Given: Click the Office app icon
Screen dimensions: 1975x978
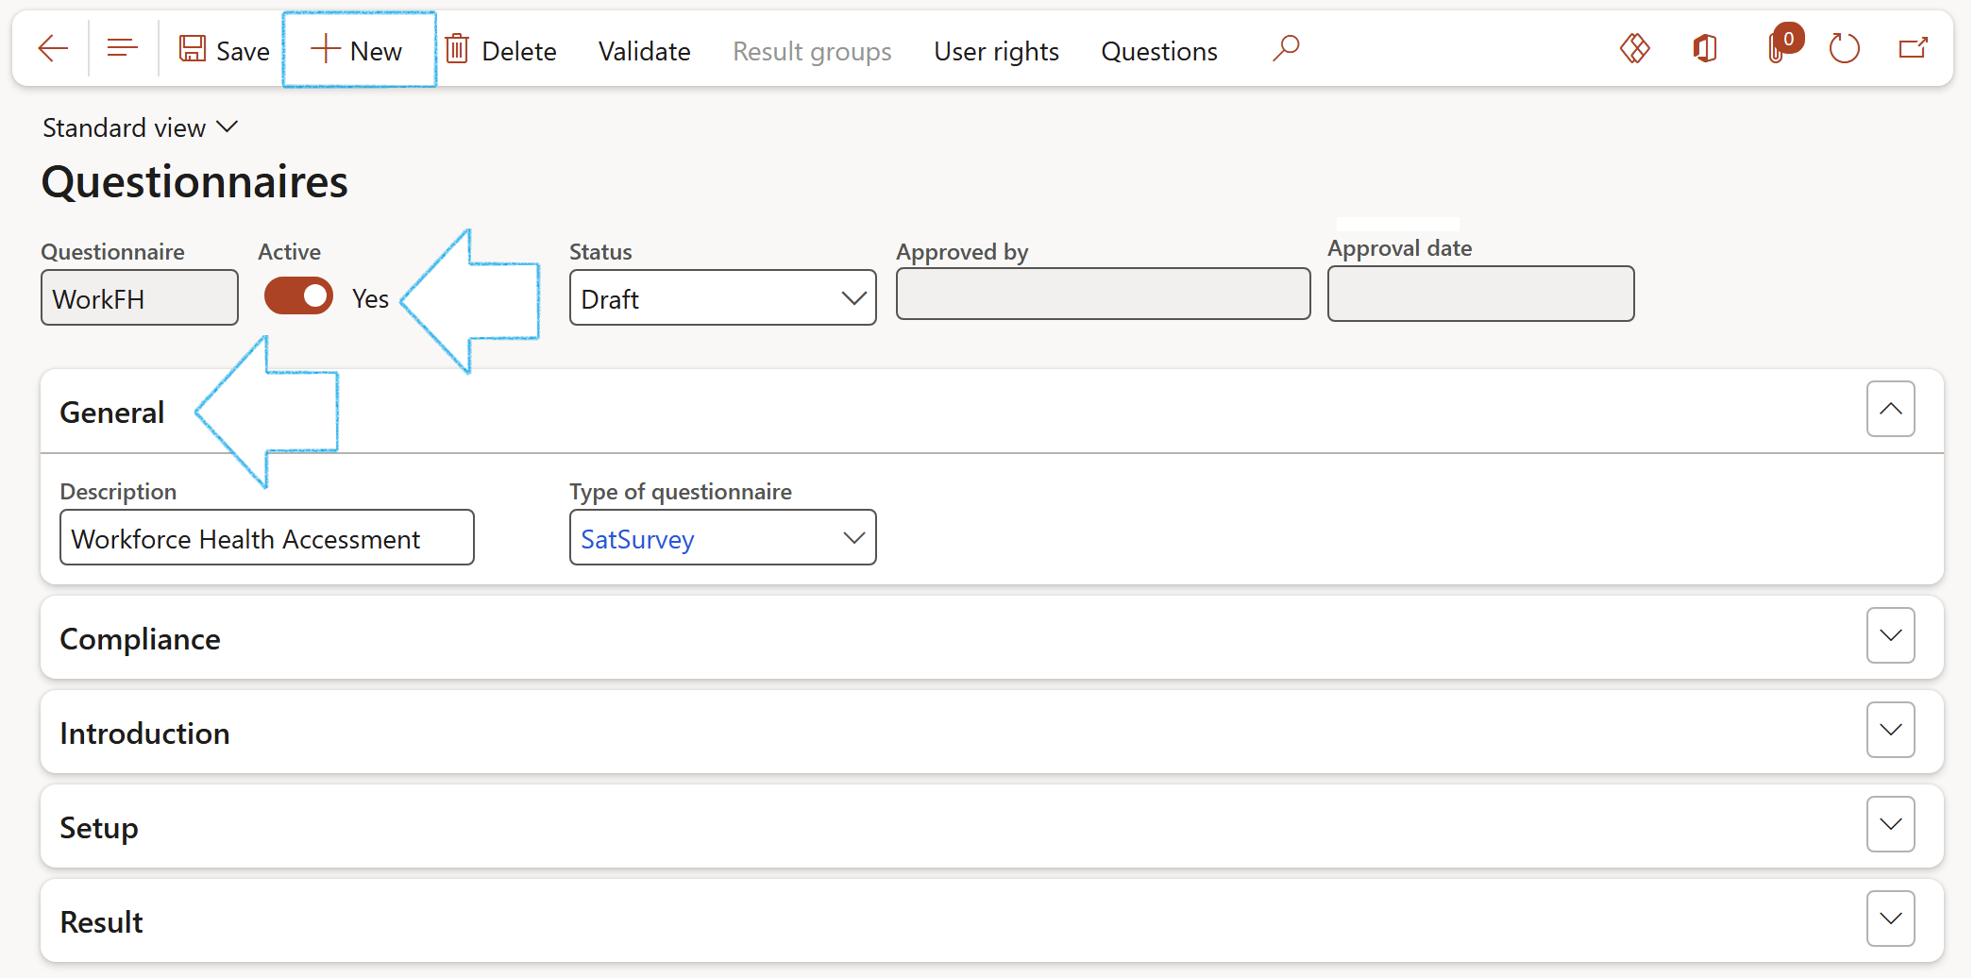Looking at the screenshot, I should (x=1705, y=49).
